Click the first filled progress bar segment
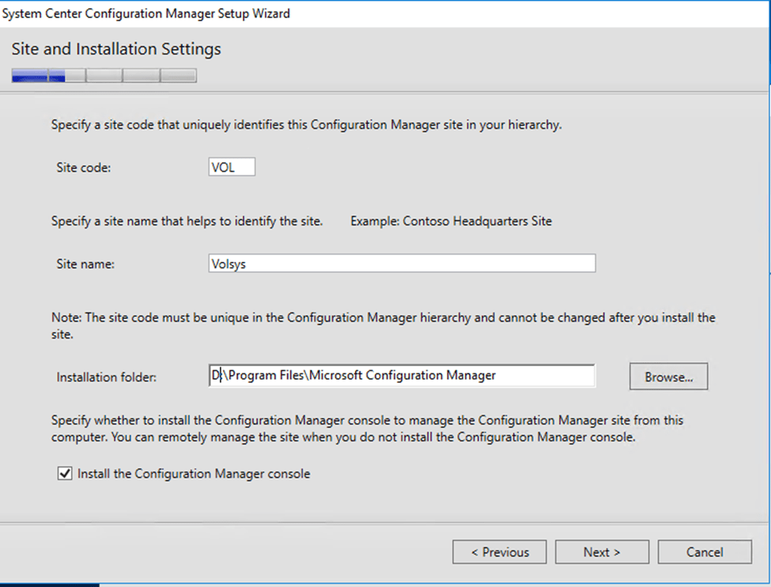 click(x=29, y=77)
